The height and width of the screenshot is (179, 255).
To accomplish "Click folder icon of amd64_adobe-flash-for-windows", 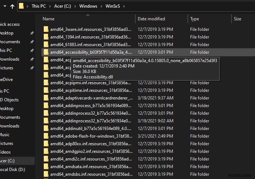I will point(46,136).
